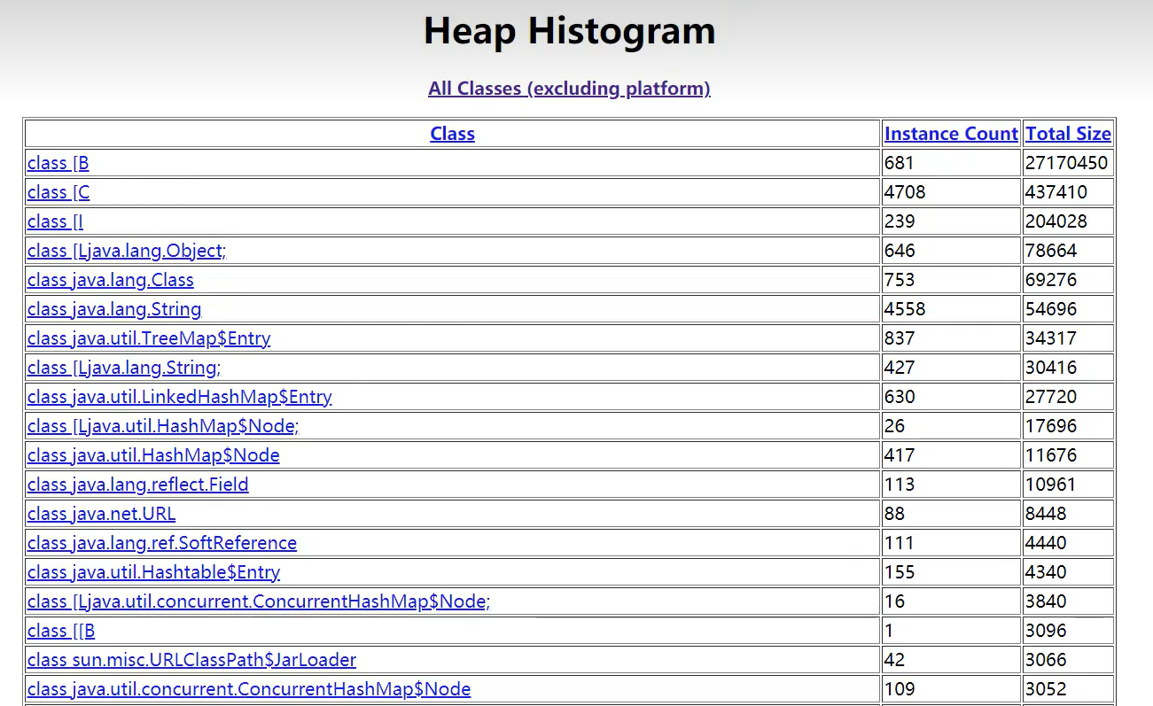Select total size value 3096
The height and width of the screenshot is (706, 1153).
[1046, 631]
